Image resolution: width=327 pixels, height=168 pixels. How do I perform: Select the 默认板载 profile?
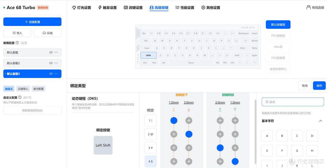click(x=32, y=52)
